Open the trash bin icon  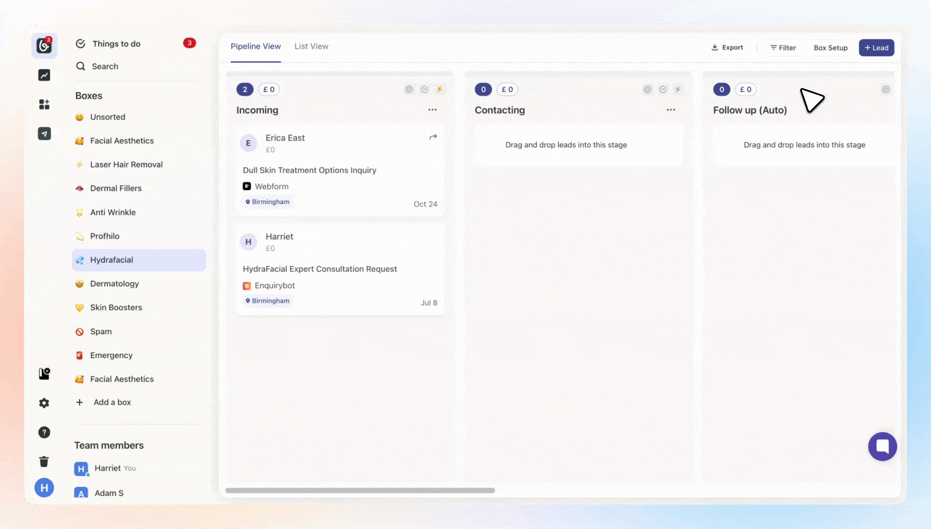coord(44,461)
